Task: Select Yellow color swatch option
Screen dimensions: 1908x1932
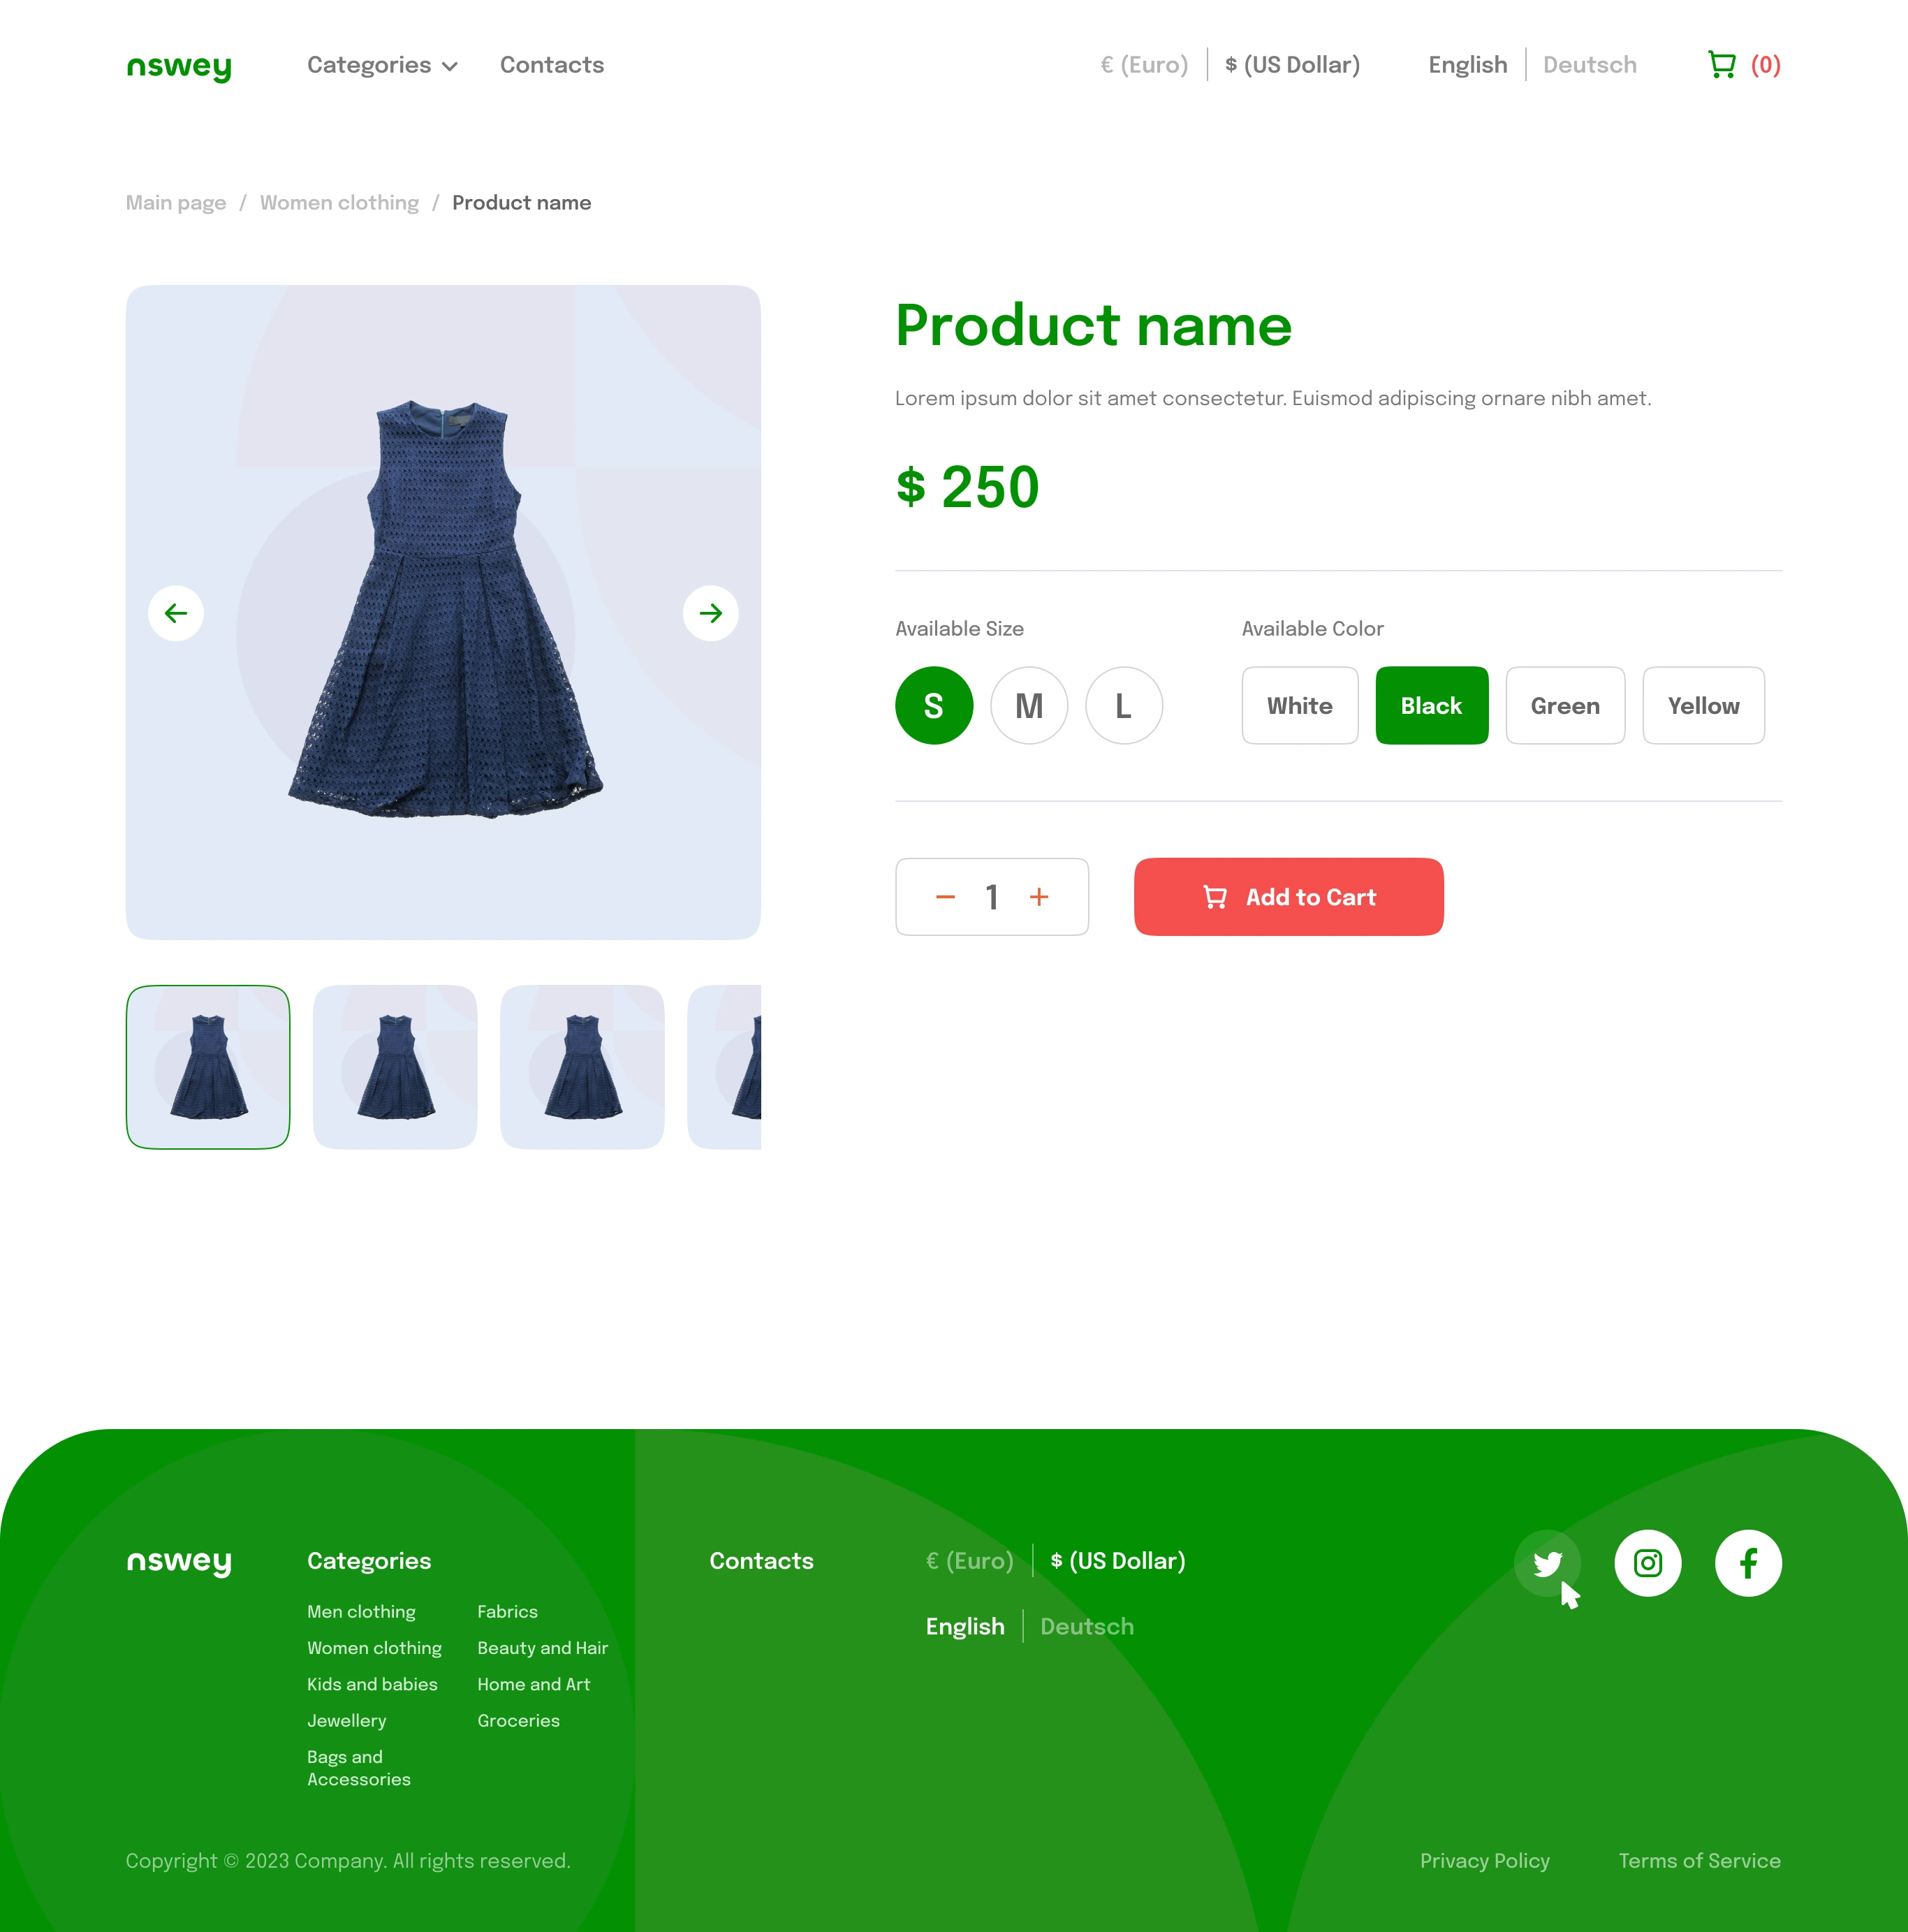Action: tap(1702, 704)
